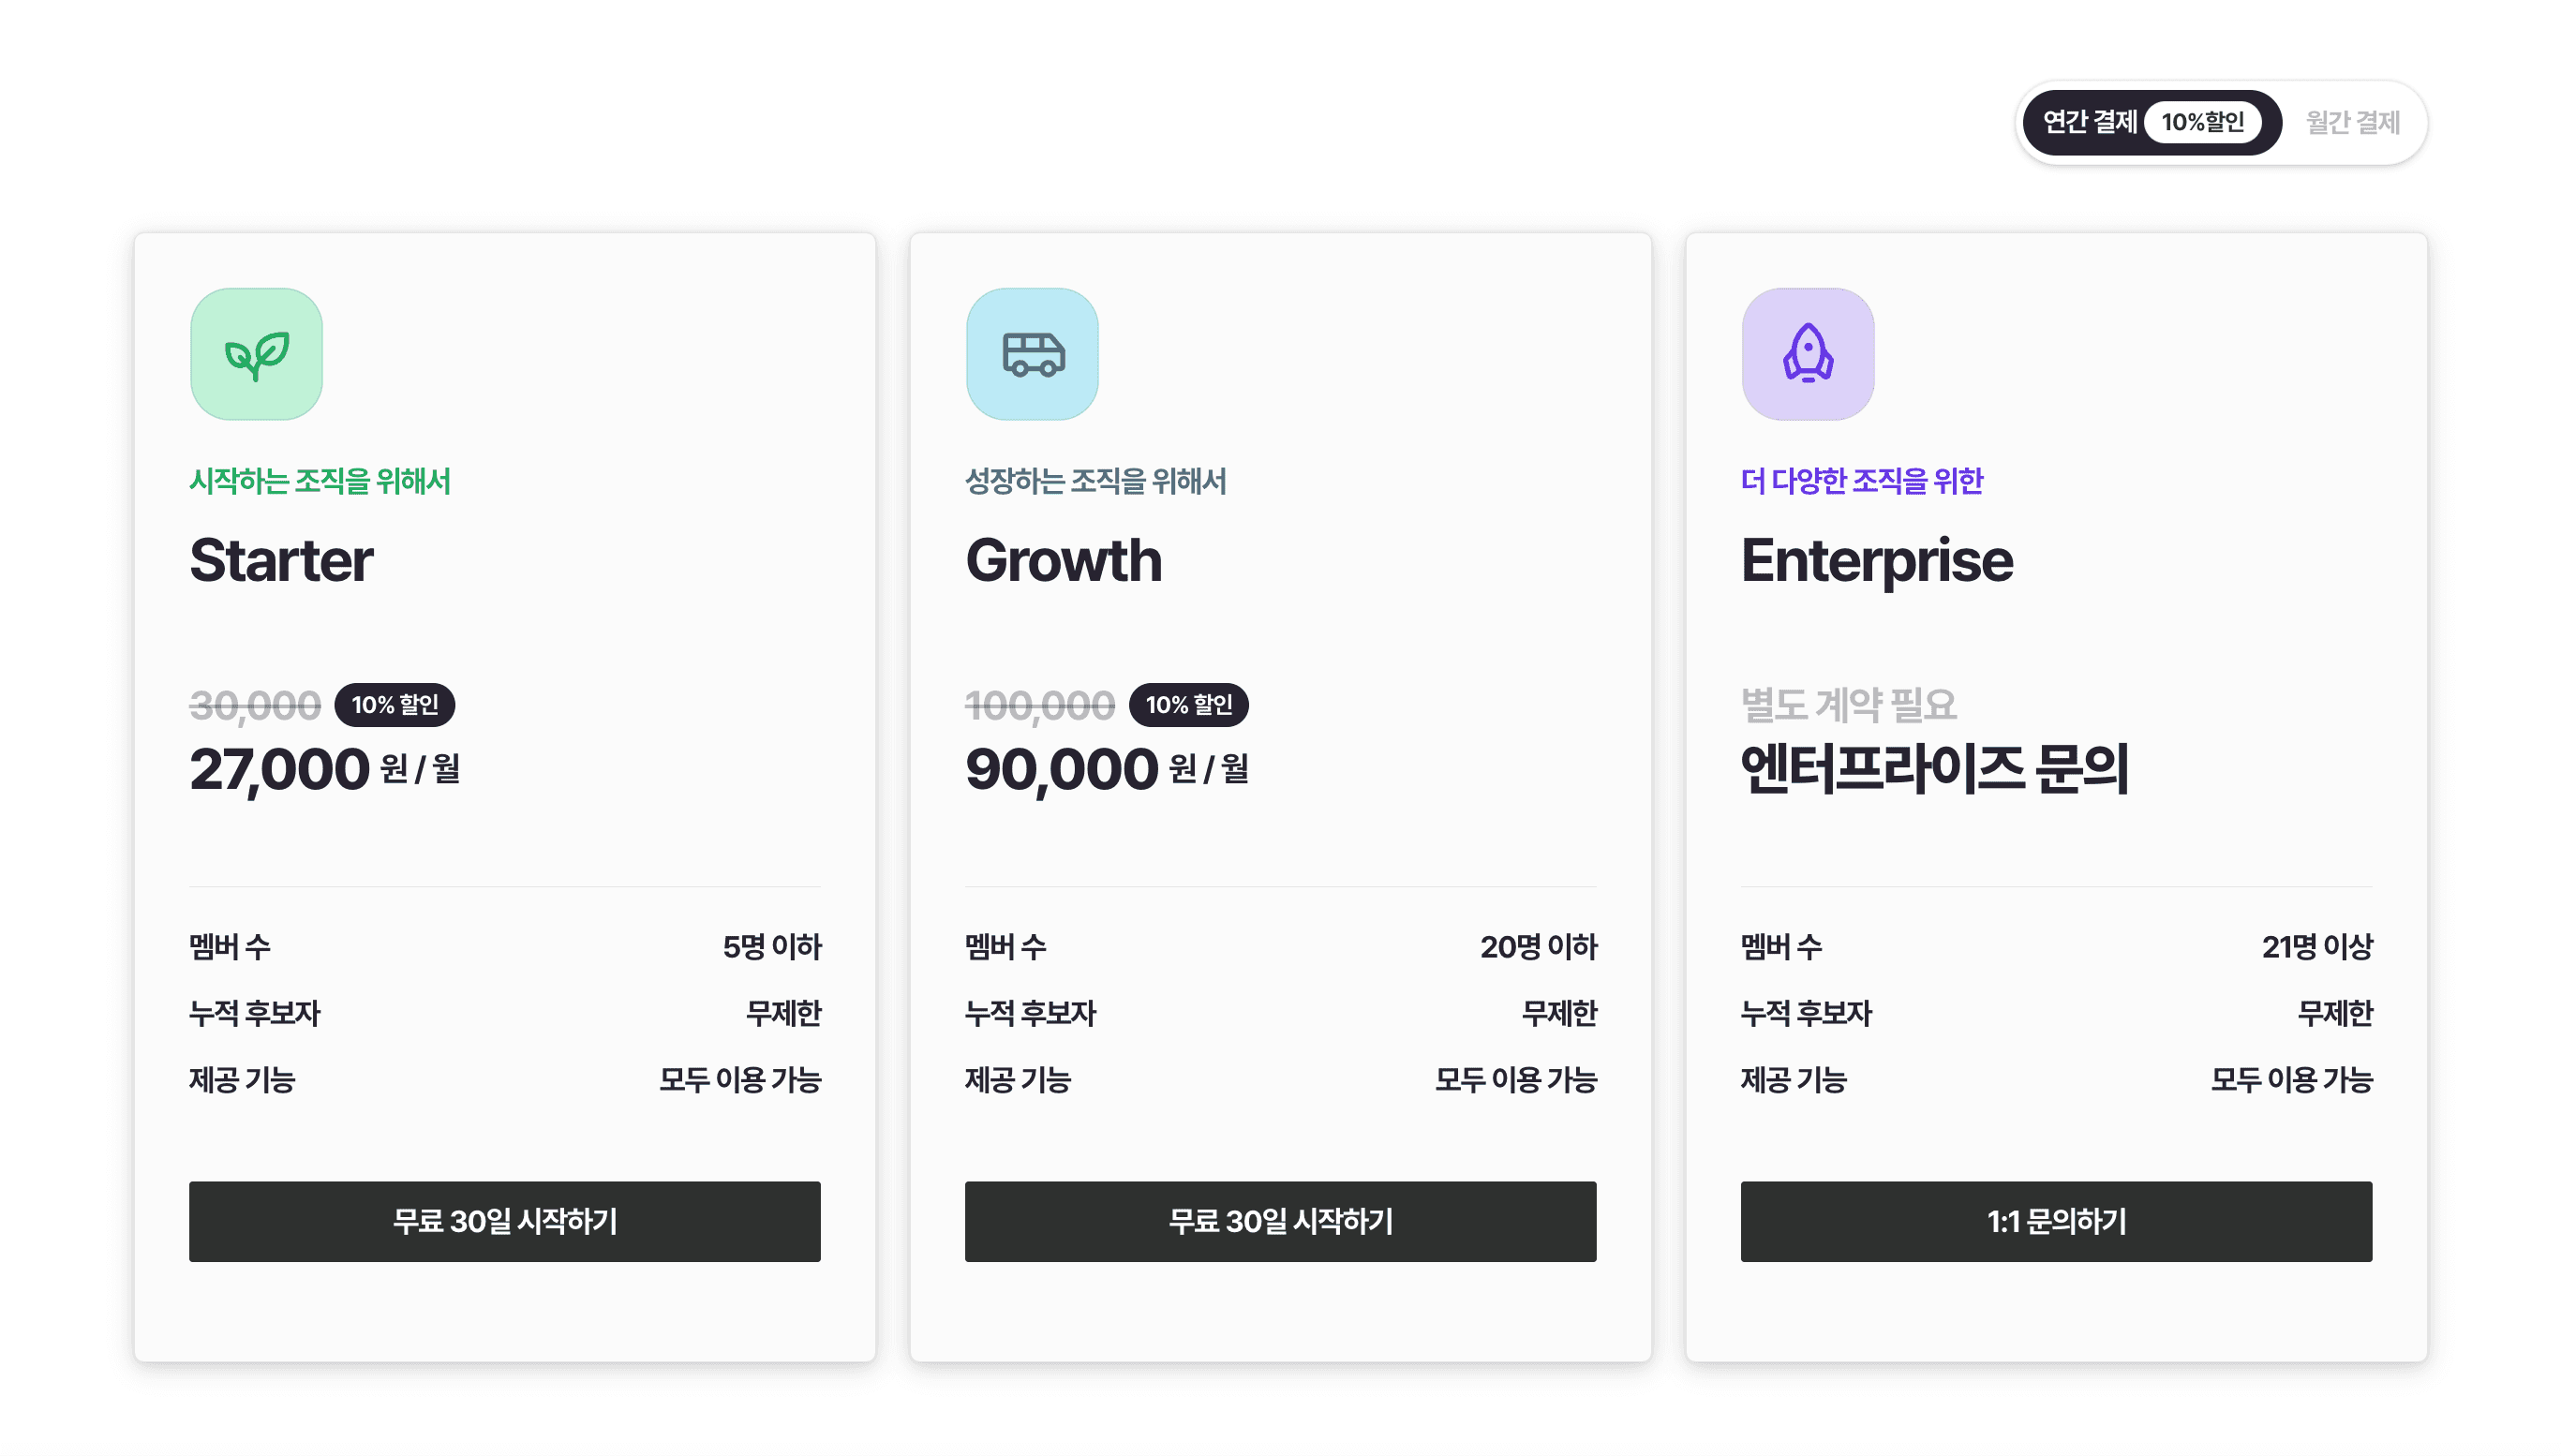Click the 10%할인 badge in billing toggle
The height and width of the screenshot is (1456, 2561).
point(2202,122)
